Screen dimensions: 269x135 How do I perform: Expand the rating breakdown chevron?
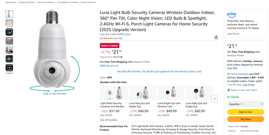(115, 38)
